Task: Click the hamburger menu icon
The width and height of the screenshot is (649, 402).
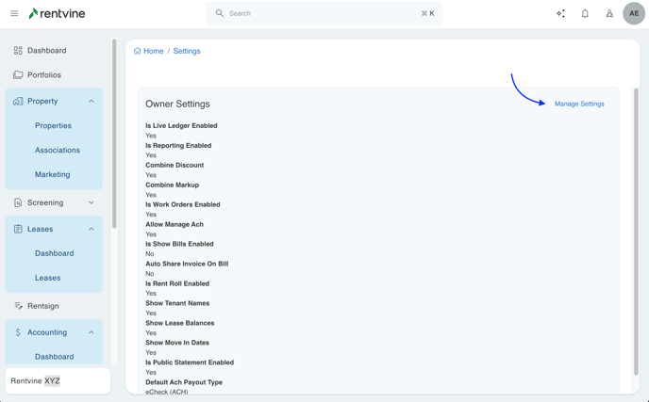Action: pyautogui.click(x=14, y=14)
